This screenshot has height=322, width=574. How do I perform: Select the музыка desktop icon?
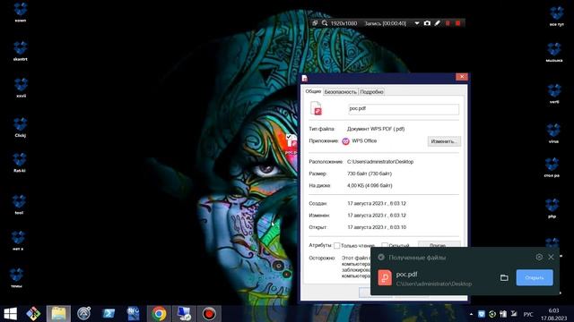pos(554,52)
